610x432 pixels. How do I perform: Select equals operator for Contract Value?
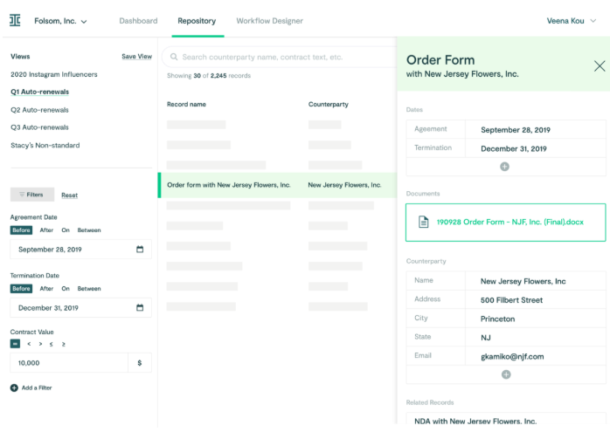(15, 345)
